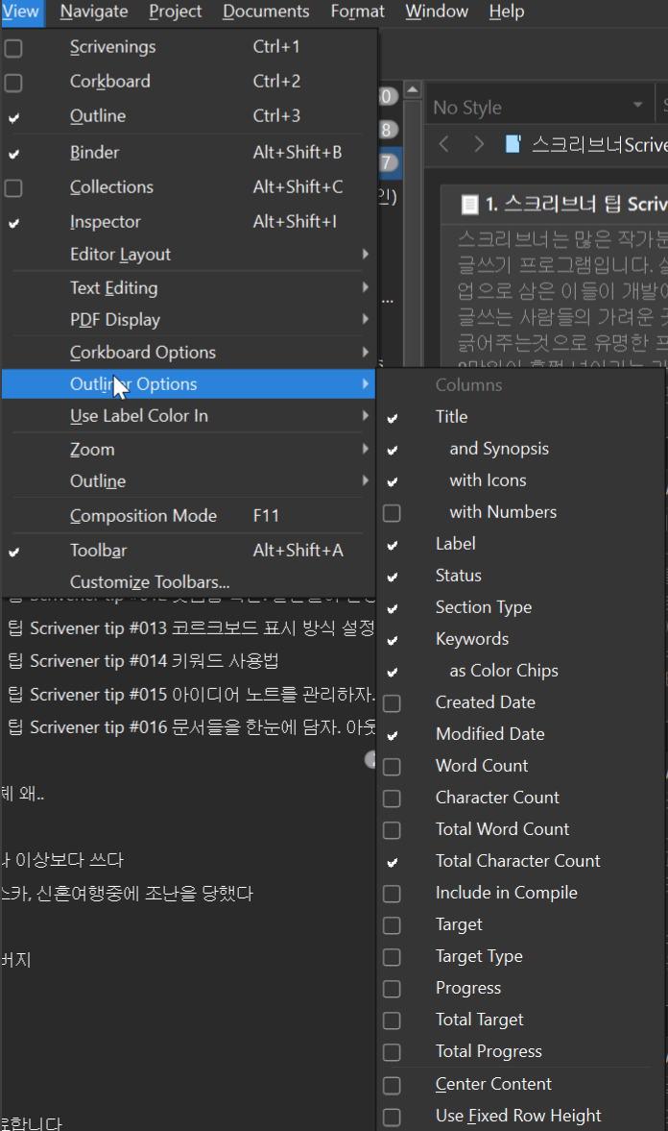Enable the 'with Numbers' column option
Image resolution: width=668 pixels, height=1131 pixels.
(392, 513)
